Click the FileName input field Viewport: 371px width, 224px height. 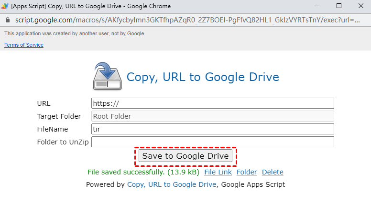point(213,129)
